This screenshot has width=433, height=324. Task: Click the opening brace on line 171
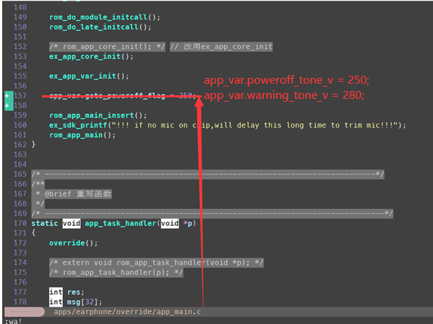33,233
